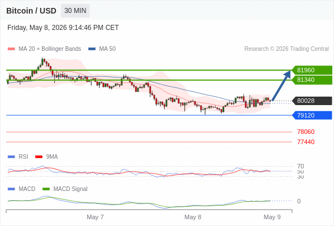Click the blue MA 50 legend swatch
This screenshot has width=334, height=226.
(x=92, y=49)
